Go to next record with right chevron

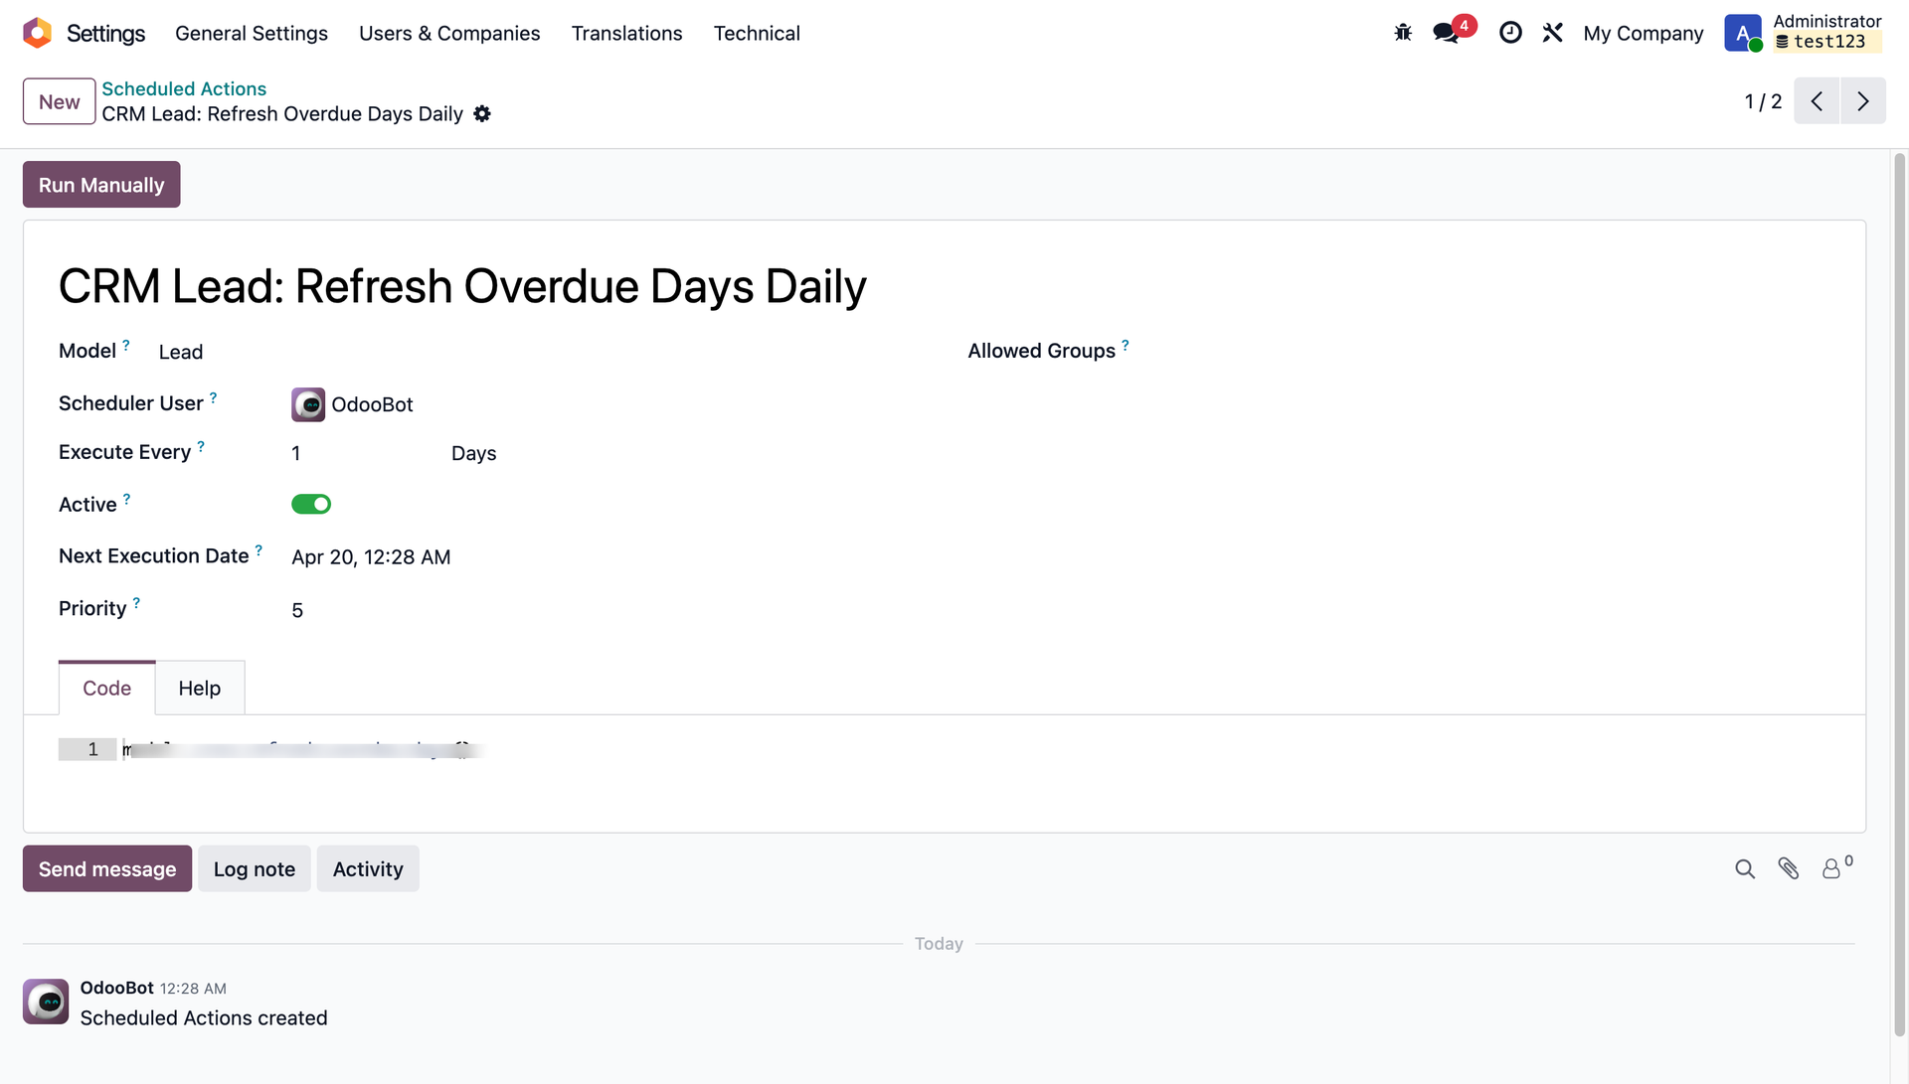point(1863,101)
